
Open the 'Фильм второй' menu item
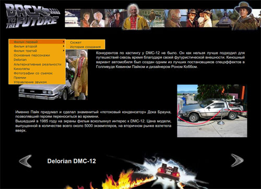click(37, 46)
